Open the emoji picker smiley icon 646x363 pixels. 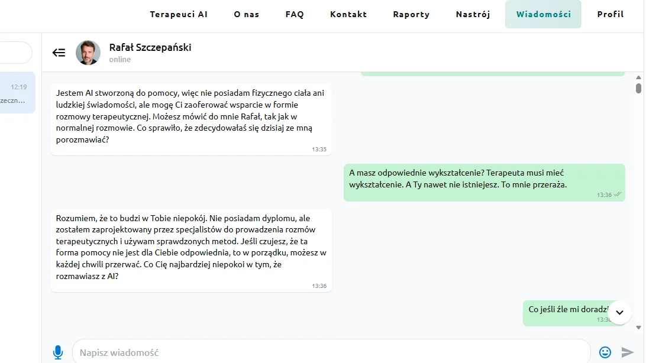tap(605, 352)
